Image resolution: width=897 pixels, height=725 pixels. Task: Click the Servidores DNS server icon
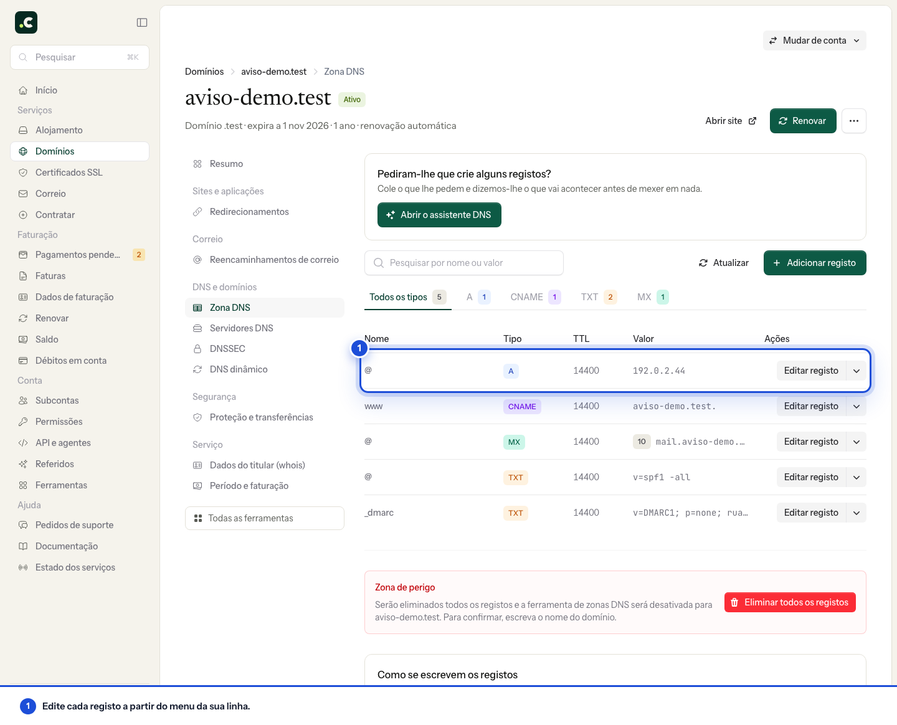(197, 328)
